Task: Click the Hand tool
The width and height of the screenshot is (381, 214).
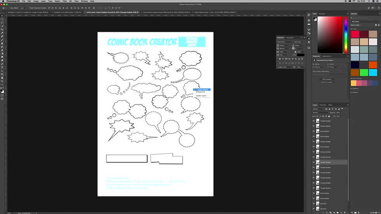Action: [x=2, y=78]
